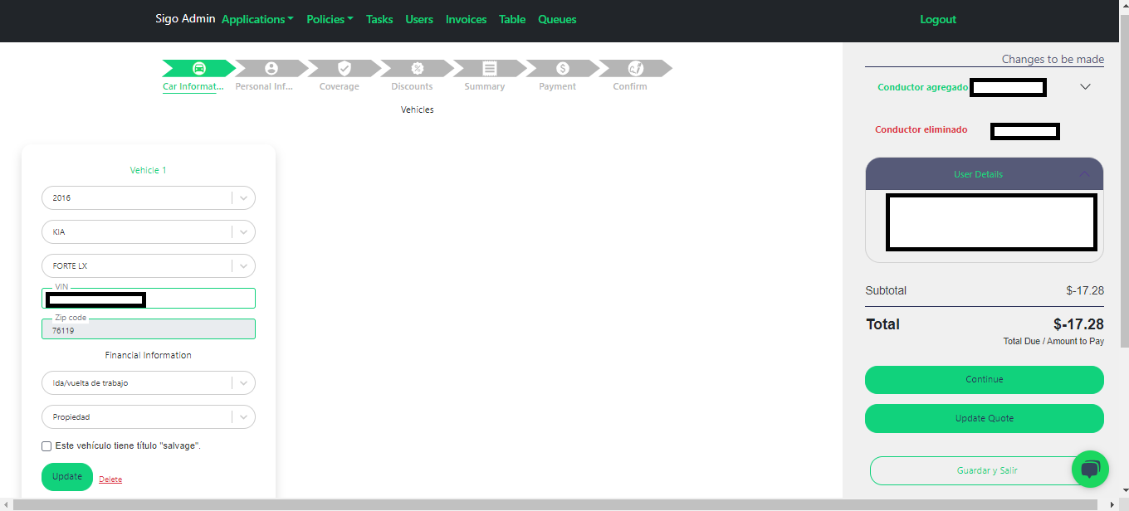Collapse the User Details panel
This screenshot has height=511, width=1129.
click(x=1084, y=174)
